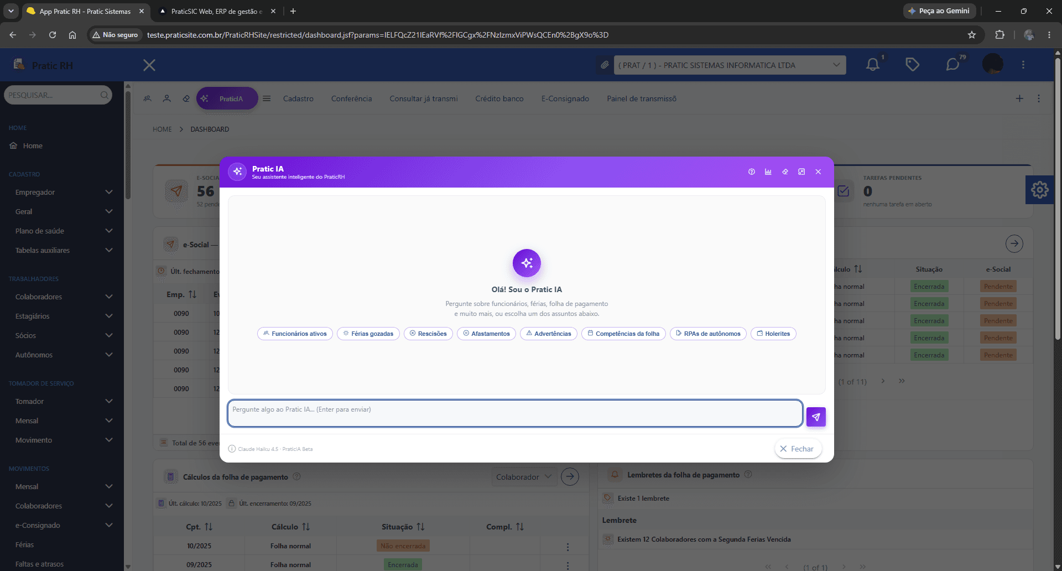Choose the Holerites suggestion
1062x571 pixels.
[773, 334]
